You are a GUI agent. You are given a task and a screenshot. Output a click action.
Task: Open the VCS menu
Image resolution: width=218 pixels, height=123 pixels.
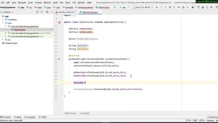pos(74,2)
